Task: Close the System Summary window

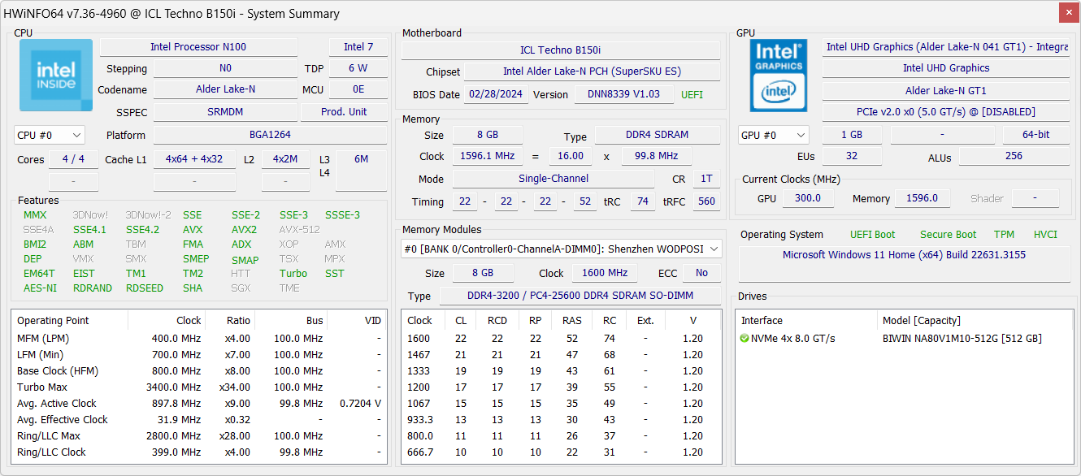Action: point(1070,13)
